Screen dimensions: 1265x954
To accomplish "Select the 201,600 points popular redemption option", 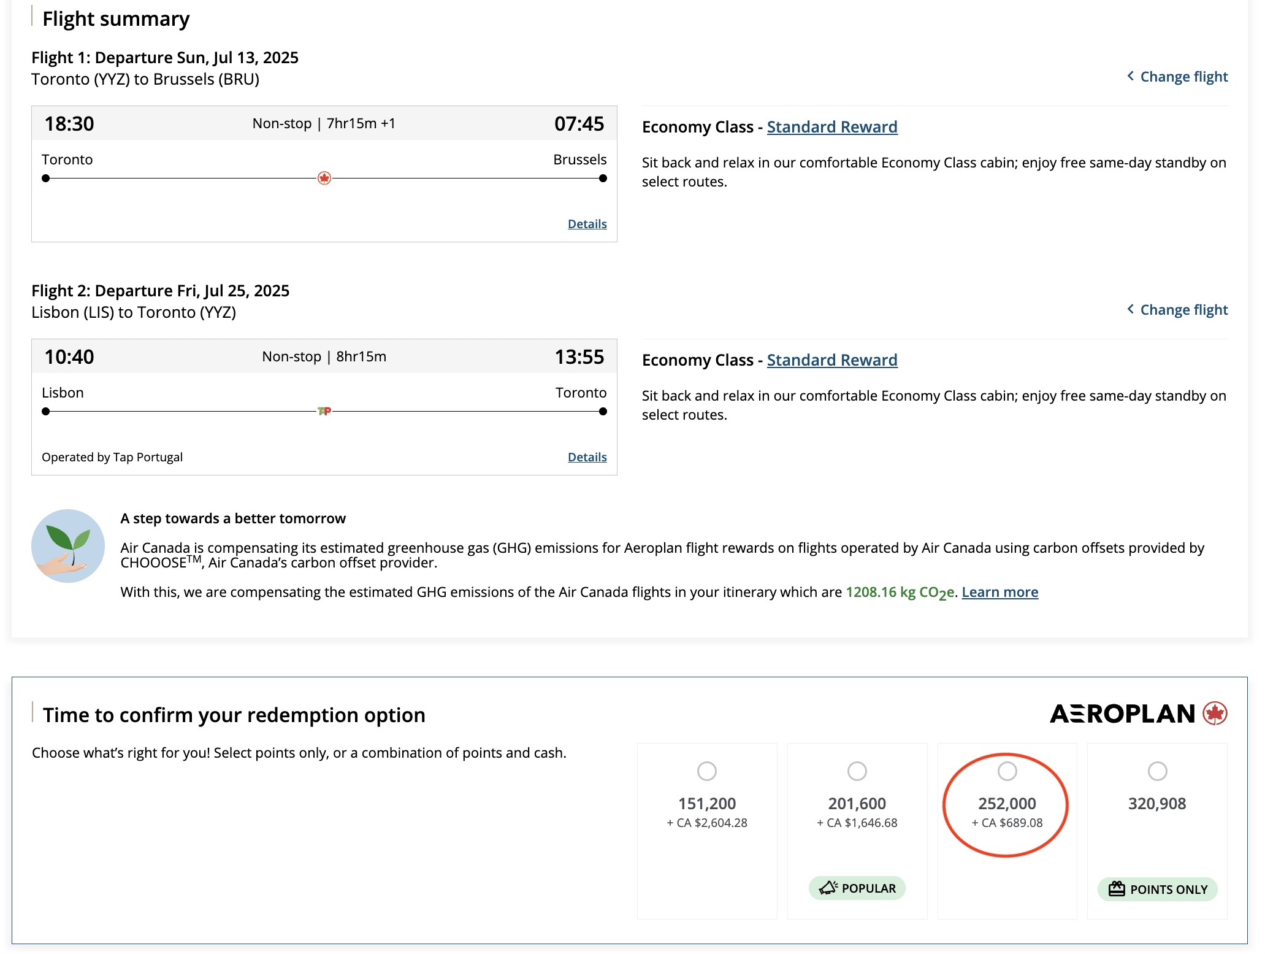I will coord(857,771).
